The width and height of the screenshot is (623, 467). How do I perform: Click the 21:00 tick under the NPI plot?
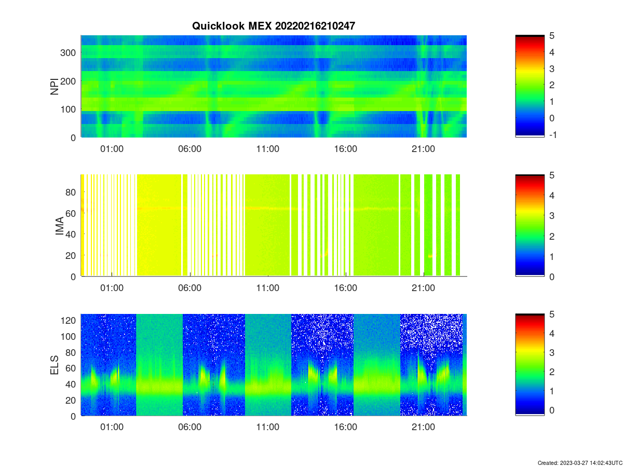pyautogui.click(x=423, y=148)
